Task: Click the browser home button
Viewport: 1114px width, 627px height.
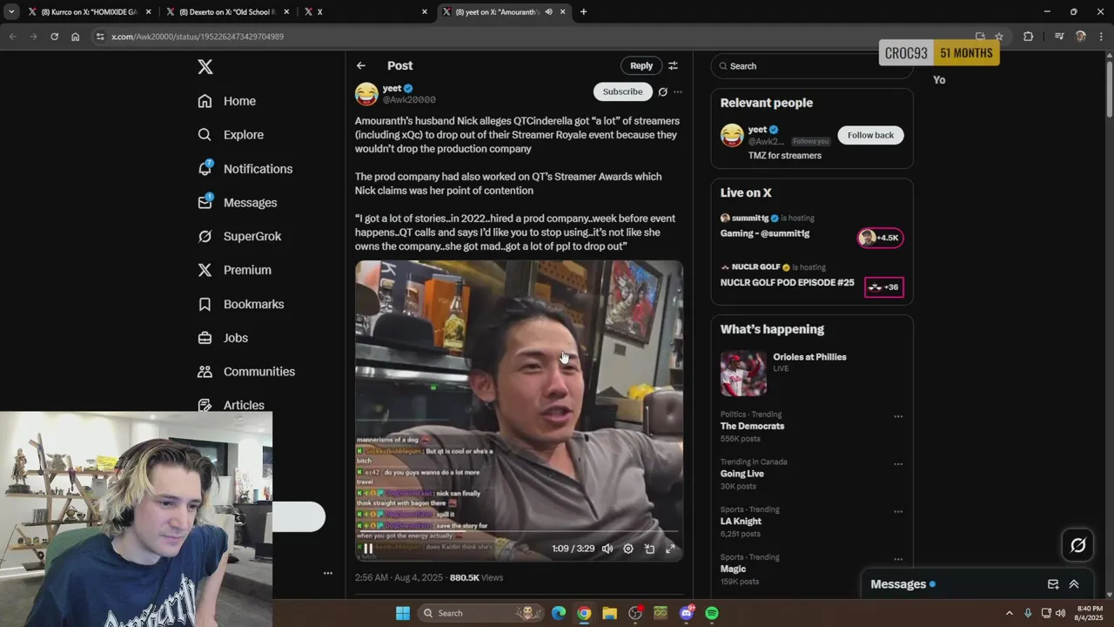Action: (75, 37)
